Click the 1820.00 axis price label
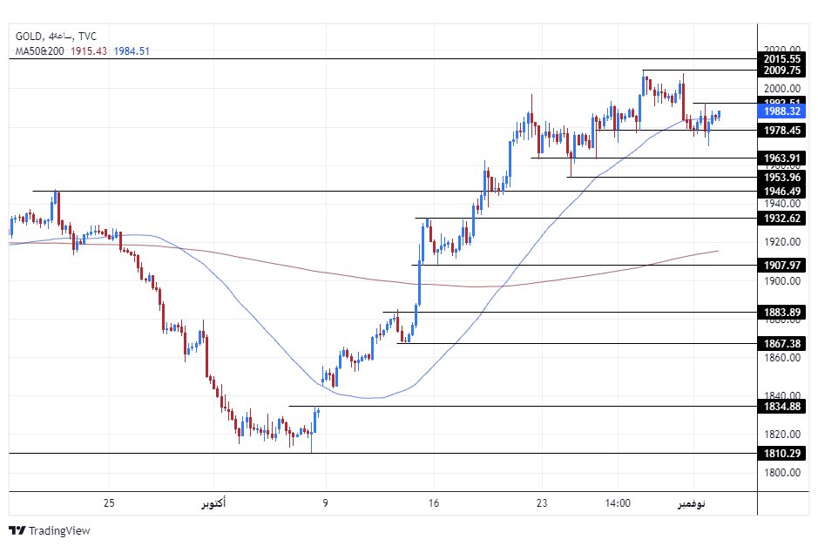 pos(782,435)
